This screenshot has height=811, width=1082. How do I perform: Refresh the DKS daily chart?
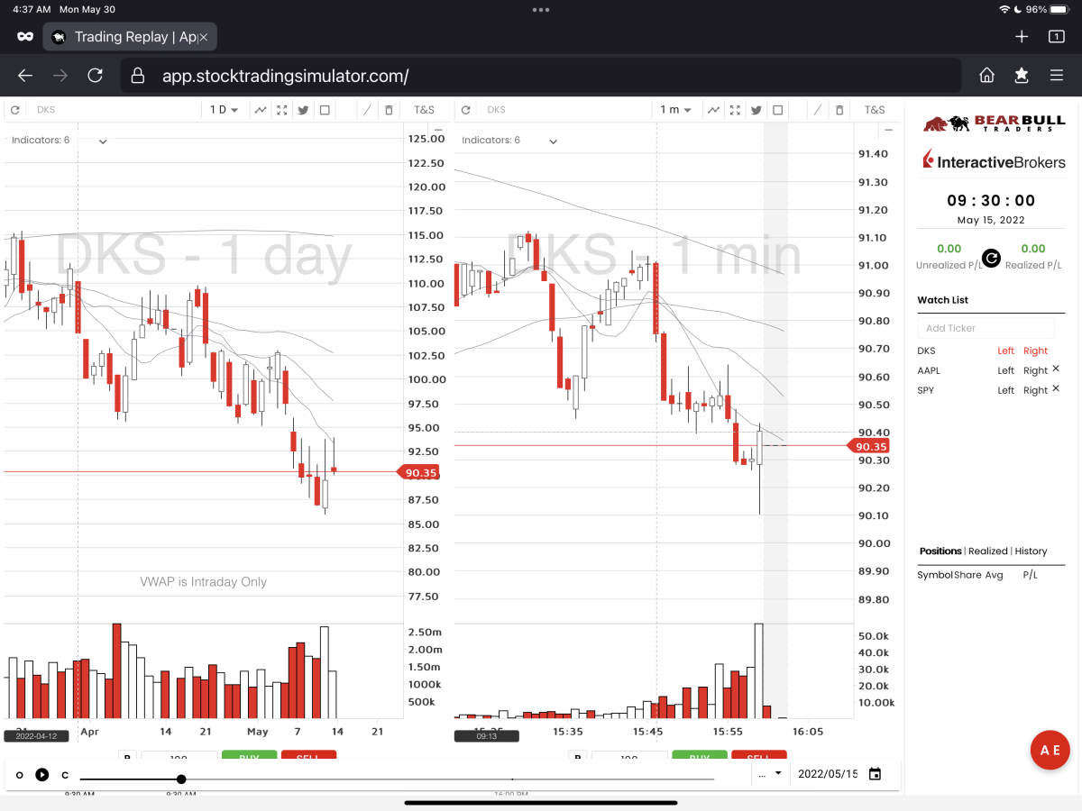(x=14, y=110)
